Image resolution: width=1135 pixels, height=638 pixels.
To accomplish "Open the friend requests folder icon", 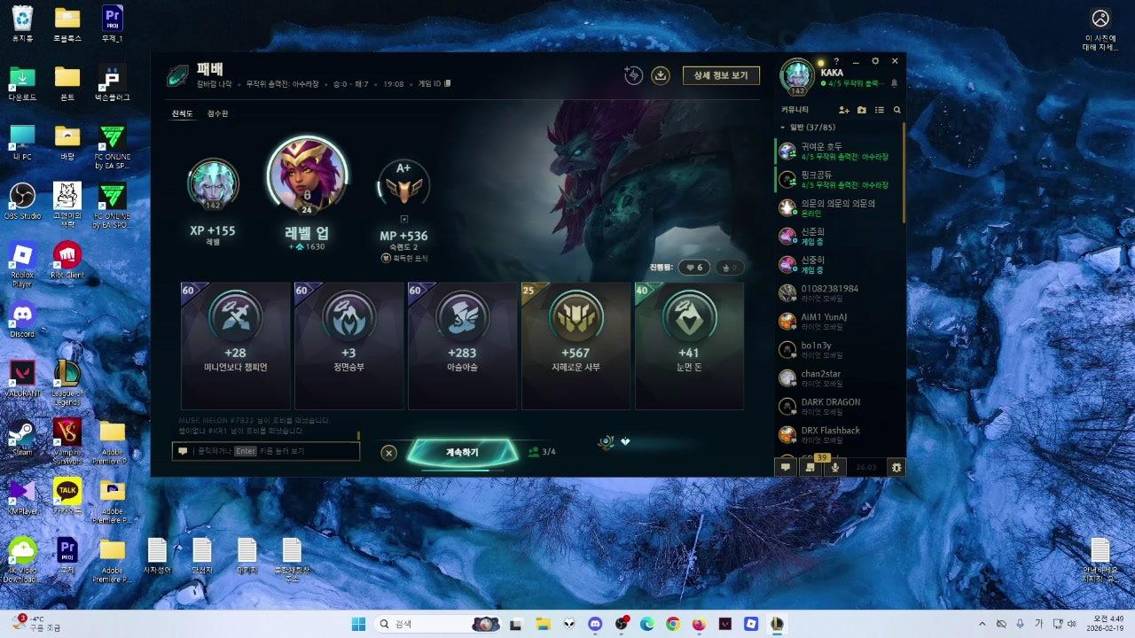I will click(x=861, y=110).
